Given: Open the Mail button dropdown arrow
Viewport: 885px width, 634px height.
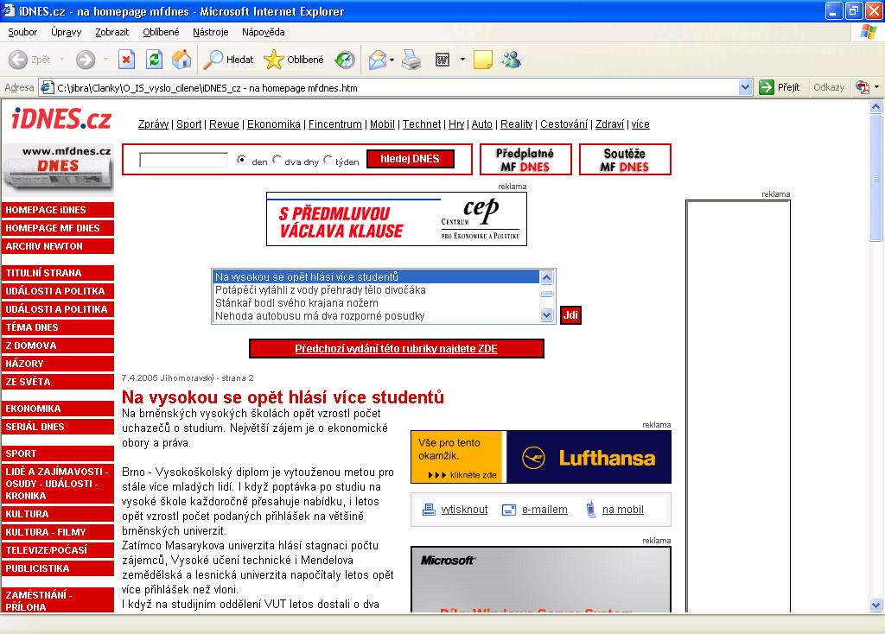Looking at the screenshot, I should (x=392, y=60).
